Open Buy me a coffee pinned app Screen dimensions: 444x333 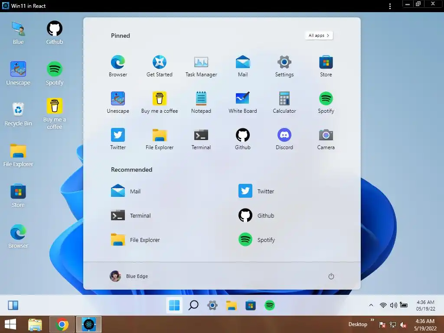coord(160,102)
